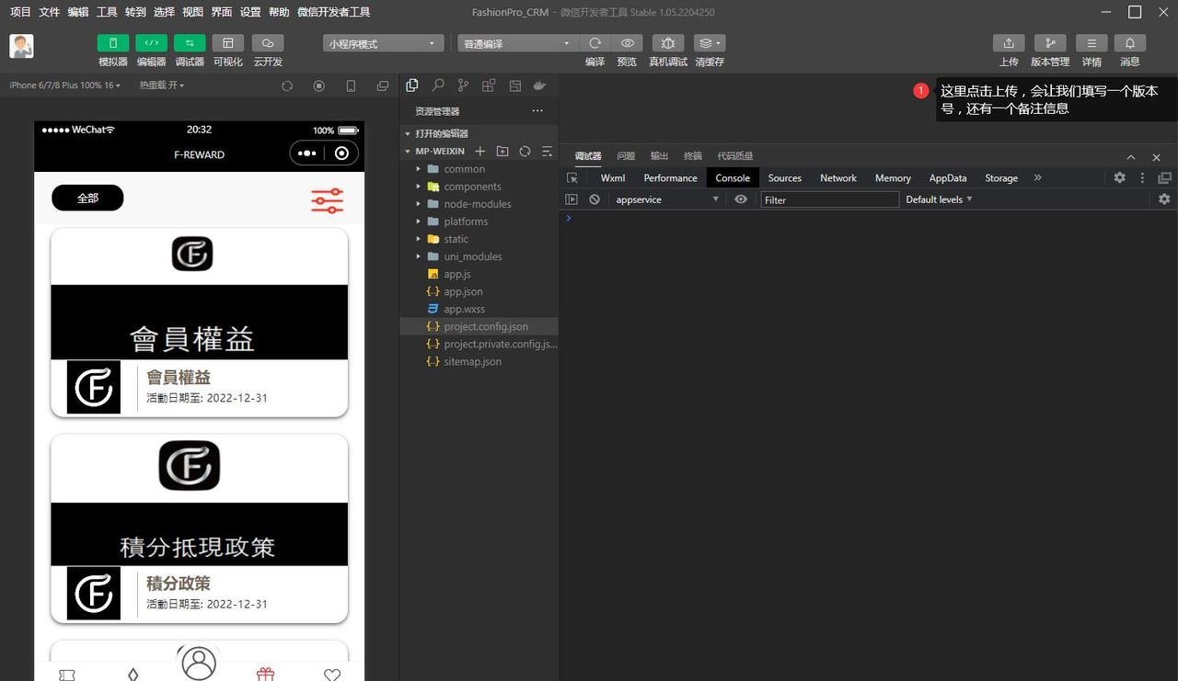Click the source control branch icon

pos(463,85)
